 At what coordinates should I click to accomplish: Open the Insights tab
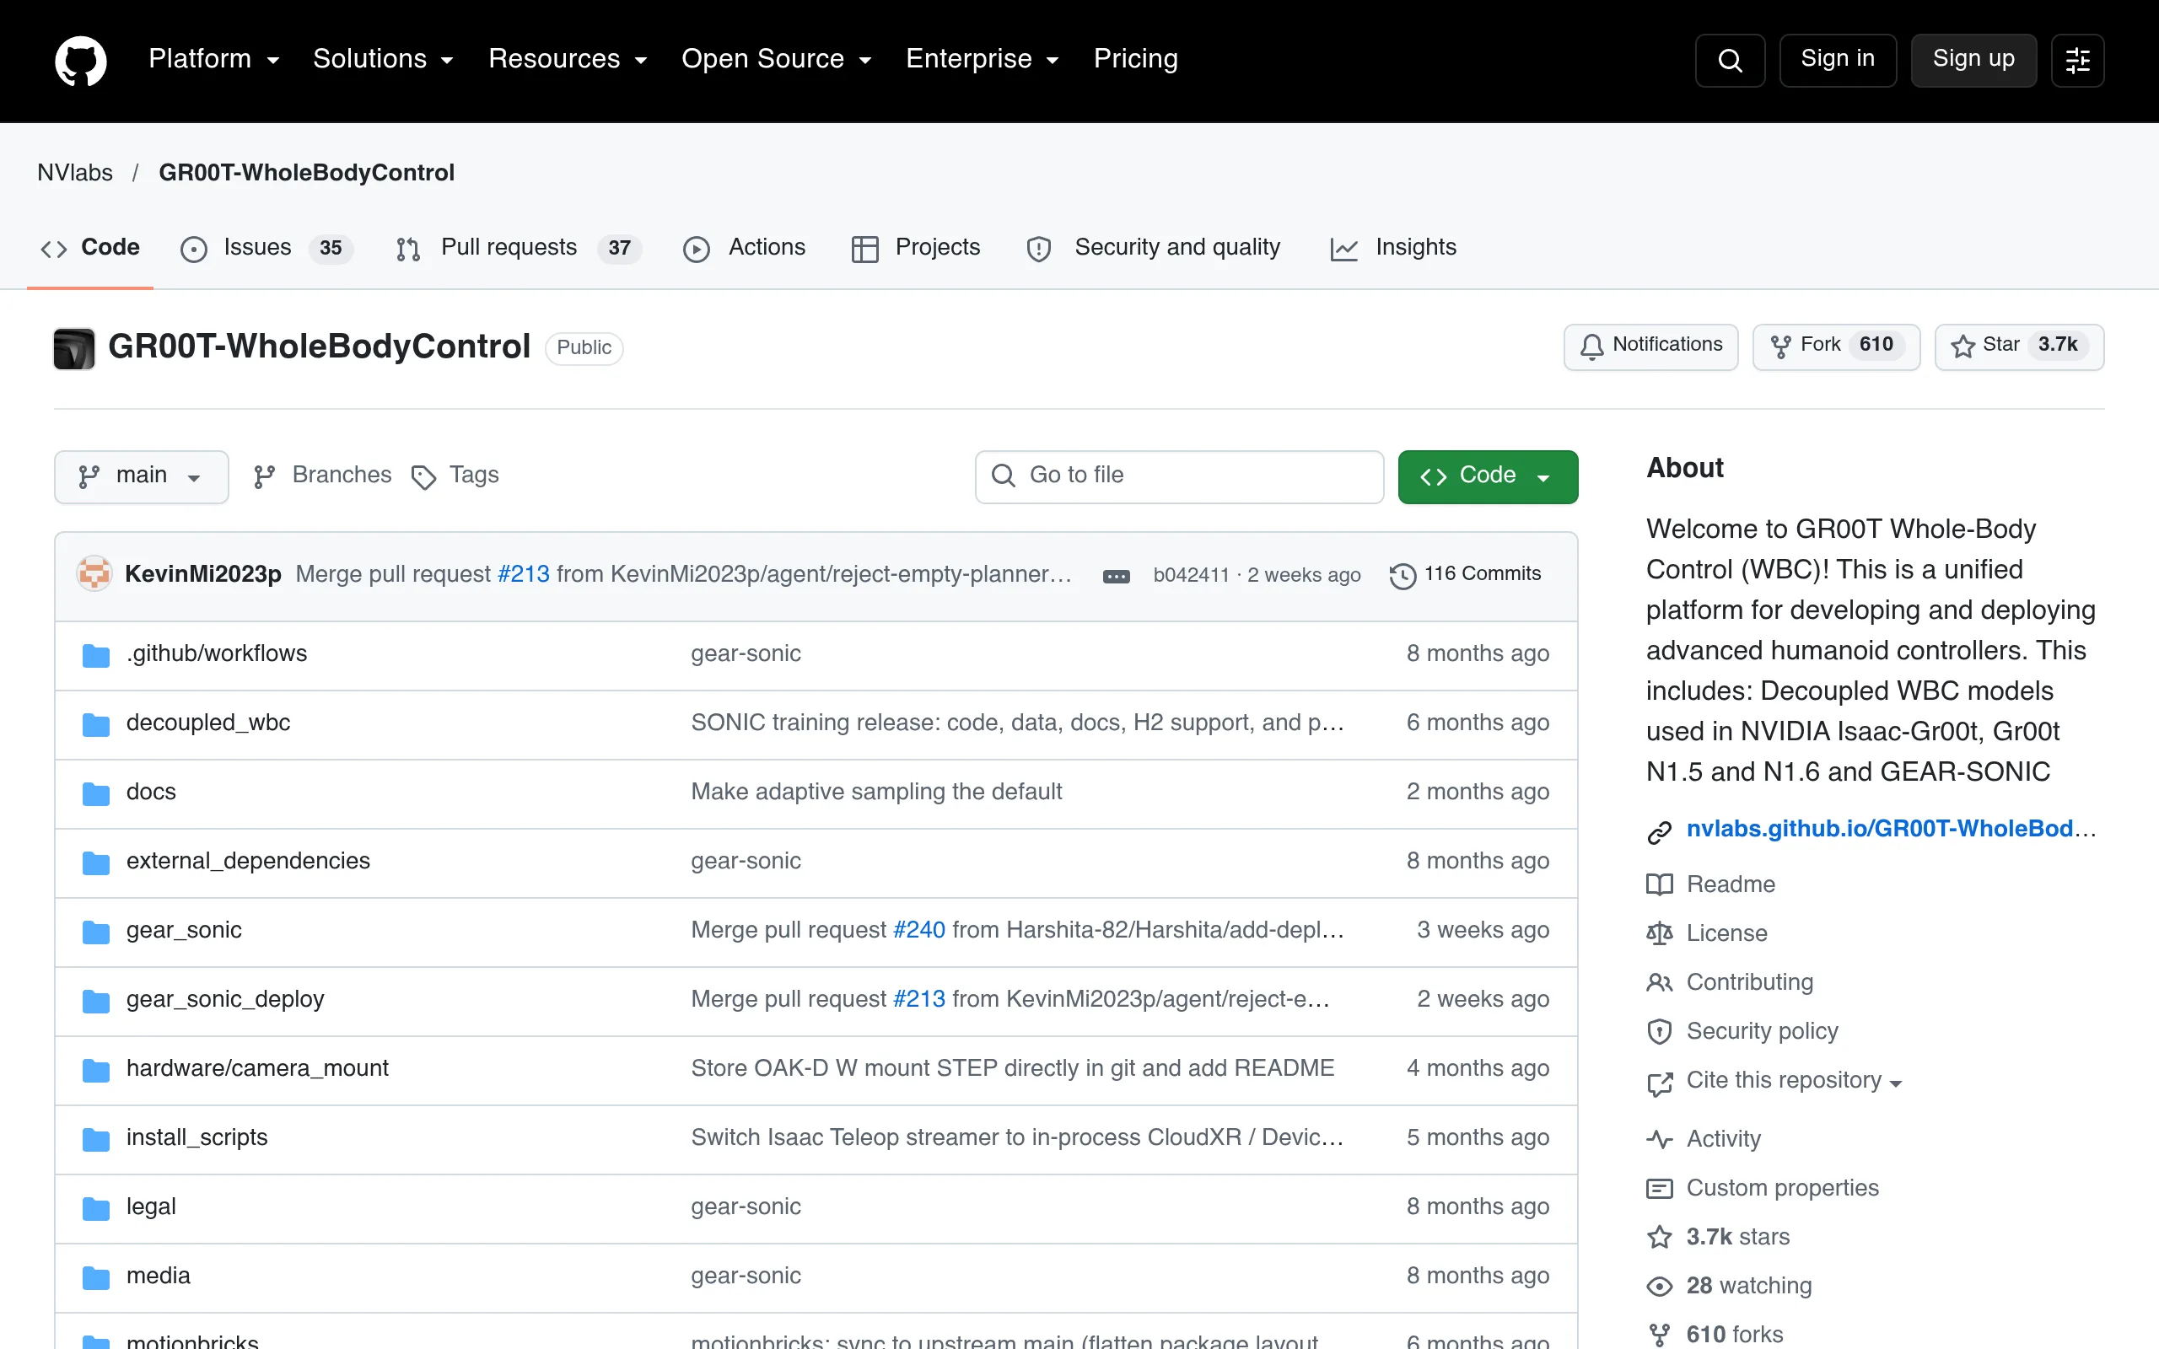click(1392, 248)
